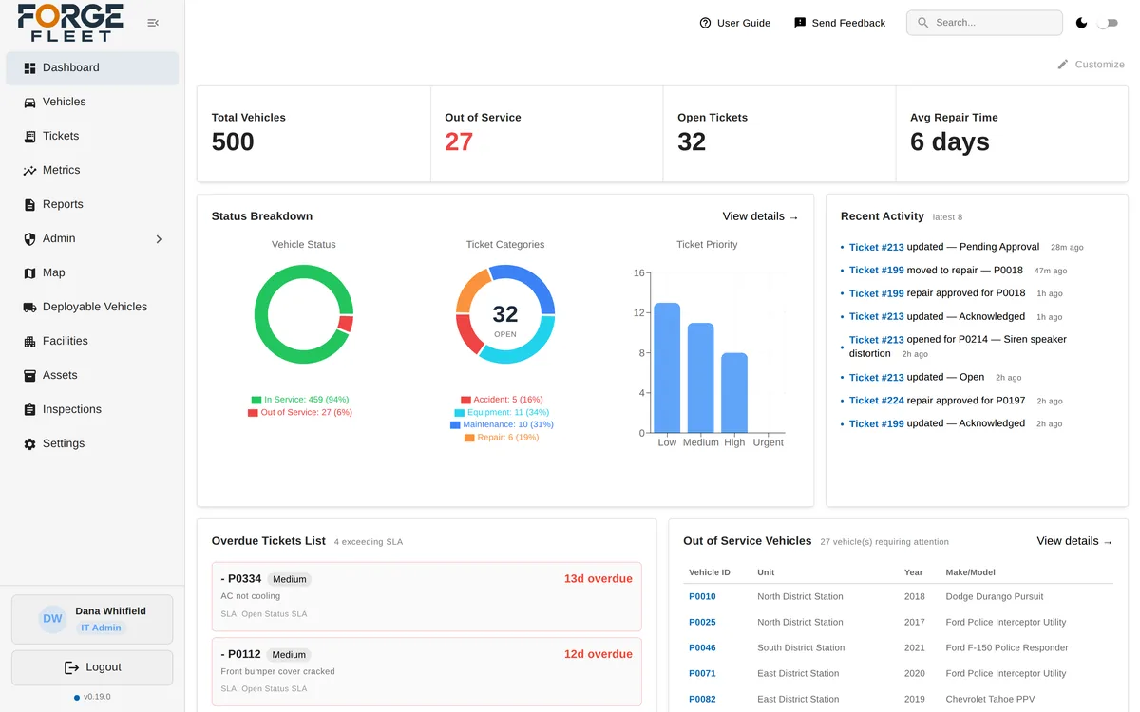Click the Total Vehicles stat card
Viewport: 1140px width, 712px height.
[313, 134]
